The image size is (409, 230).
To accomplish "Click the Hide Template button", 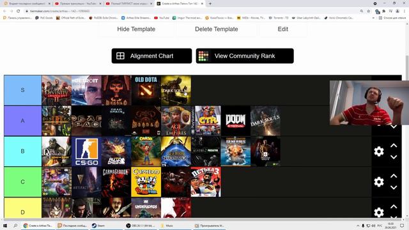I will click(x=136, y=29).
